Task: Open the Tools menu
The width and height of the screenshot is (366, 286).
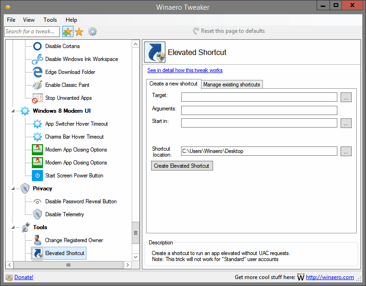Action: coord(50,20)
